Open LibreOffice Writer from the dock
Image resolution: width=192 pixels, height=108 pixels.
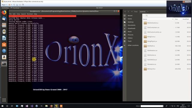[4, 38]
